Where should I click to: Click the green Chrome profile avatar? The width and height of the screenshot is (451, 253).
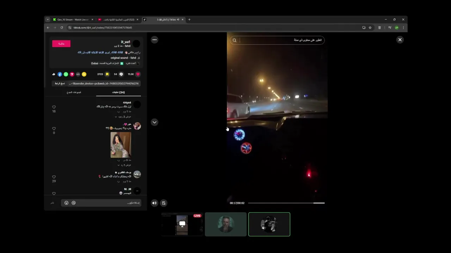click(x=397, y=27)
